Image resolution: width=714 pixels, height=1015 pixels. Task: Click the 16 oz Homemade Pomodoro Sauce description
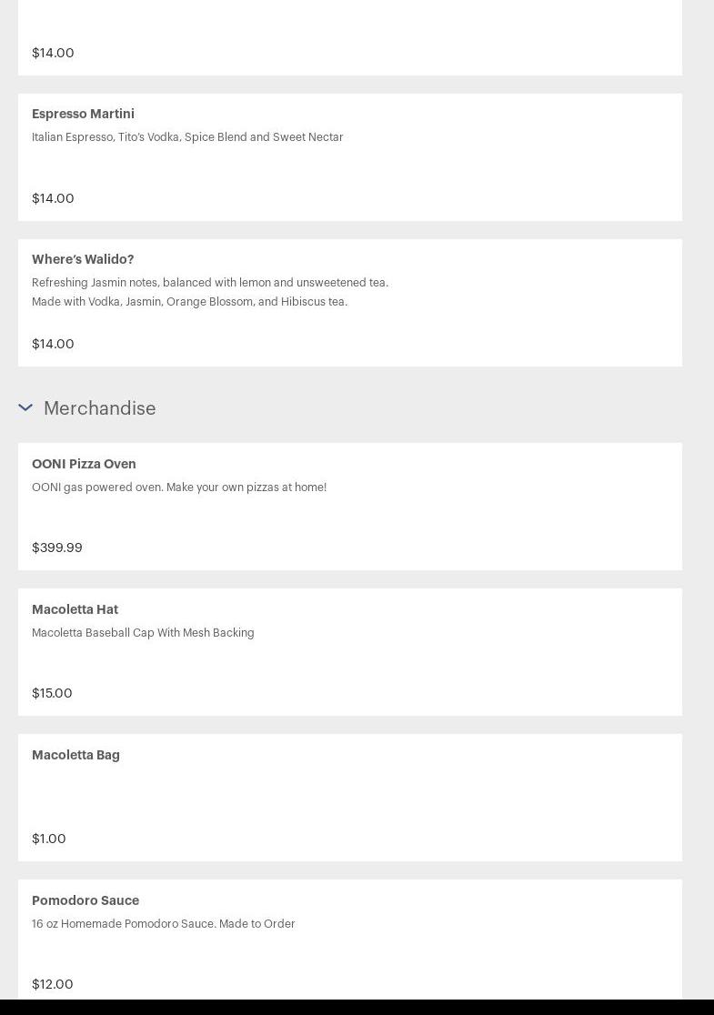pyautogui.click(x=163, y=924)
